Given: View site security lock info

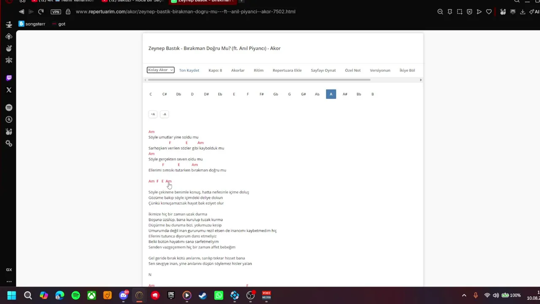Looking at the screenshot, I should [x=68, y=11].
